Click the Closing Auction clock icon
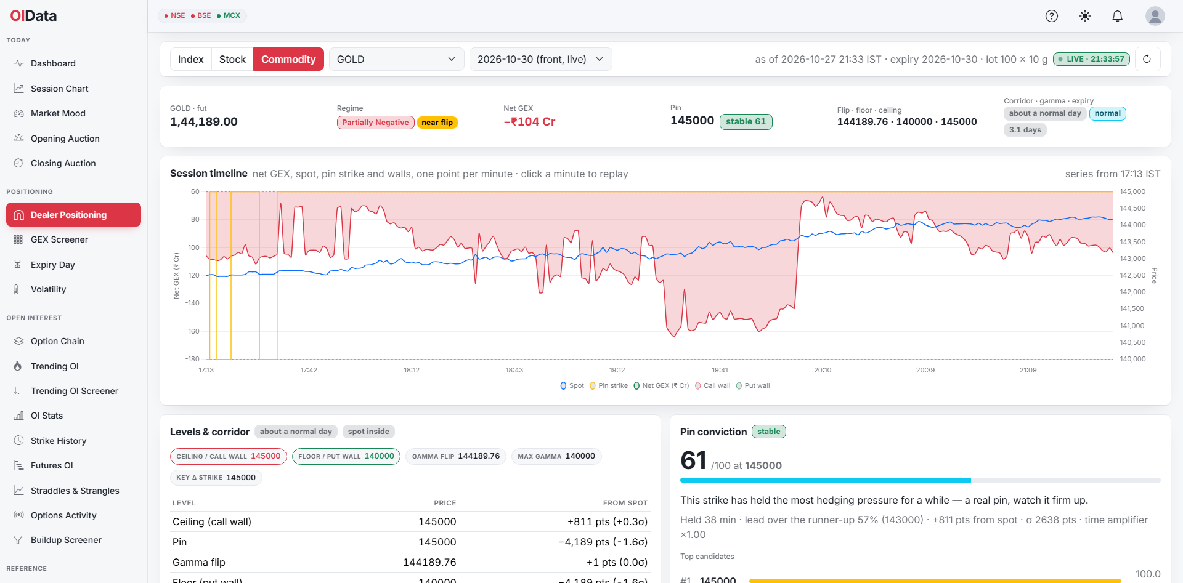 pyautogui.click(x=18, y=163)
